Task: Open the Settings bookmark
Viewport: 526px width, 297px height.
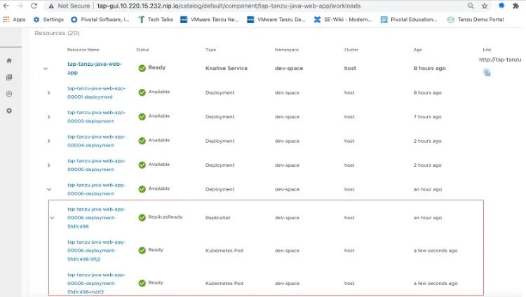Action: coord(48,20)
